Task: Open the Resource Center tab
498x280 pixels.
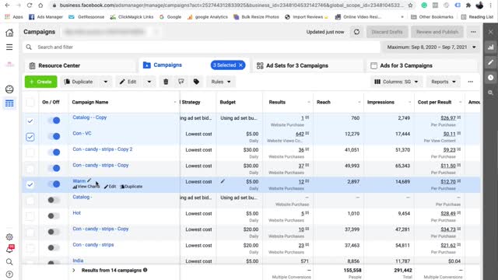Action: pos(80,65)
